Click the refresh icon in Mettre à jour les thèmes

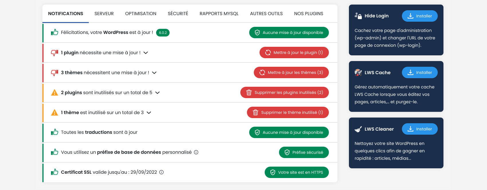(262, 72)
